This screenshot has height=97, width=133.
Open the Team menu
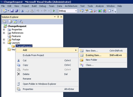pyautogui.click(x=52, y=6)
